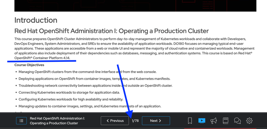Click the Troubleshooting network connectivity bullet
267x129 pixels.
tap(95, 86)
